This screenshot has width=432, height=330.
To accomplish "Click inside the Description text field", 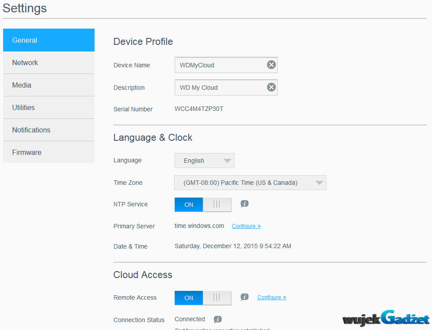I will pyautogui.click(x=220, y=88).
